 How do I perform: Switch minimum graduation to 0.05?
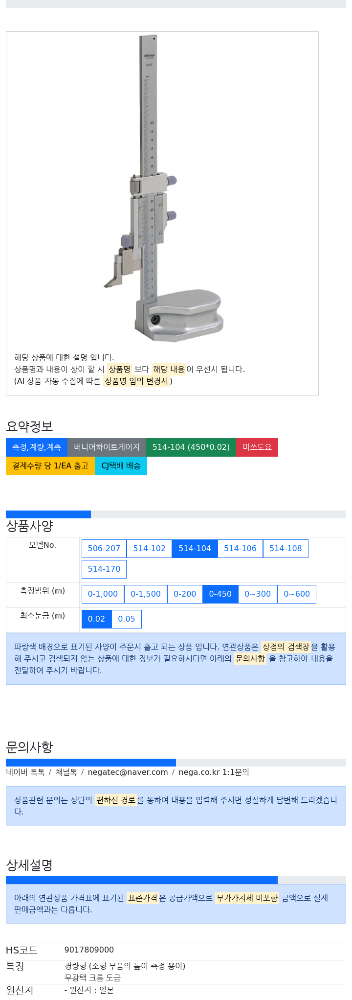[x=127, y=619]
